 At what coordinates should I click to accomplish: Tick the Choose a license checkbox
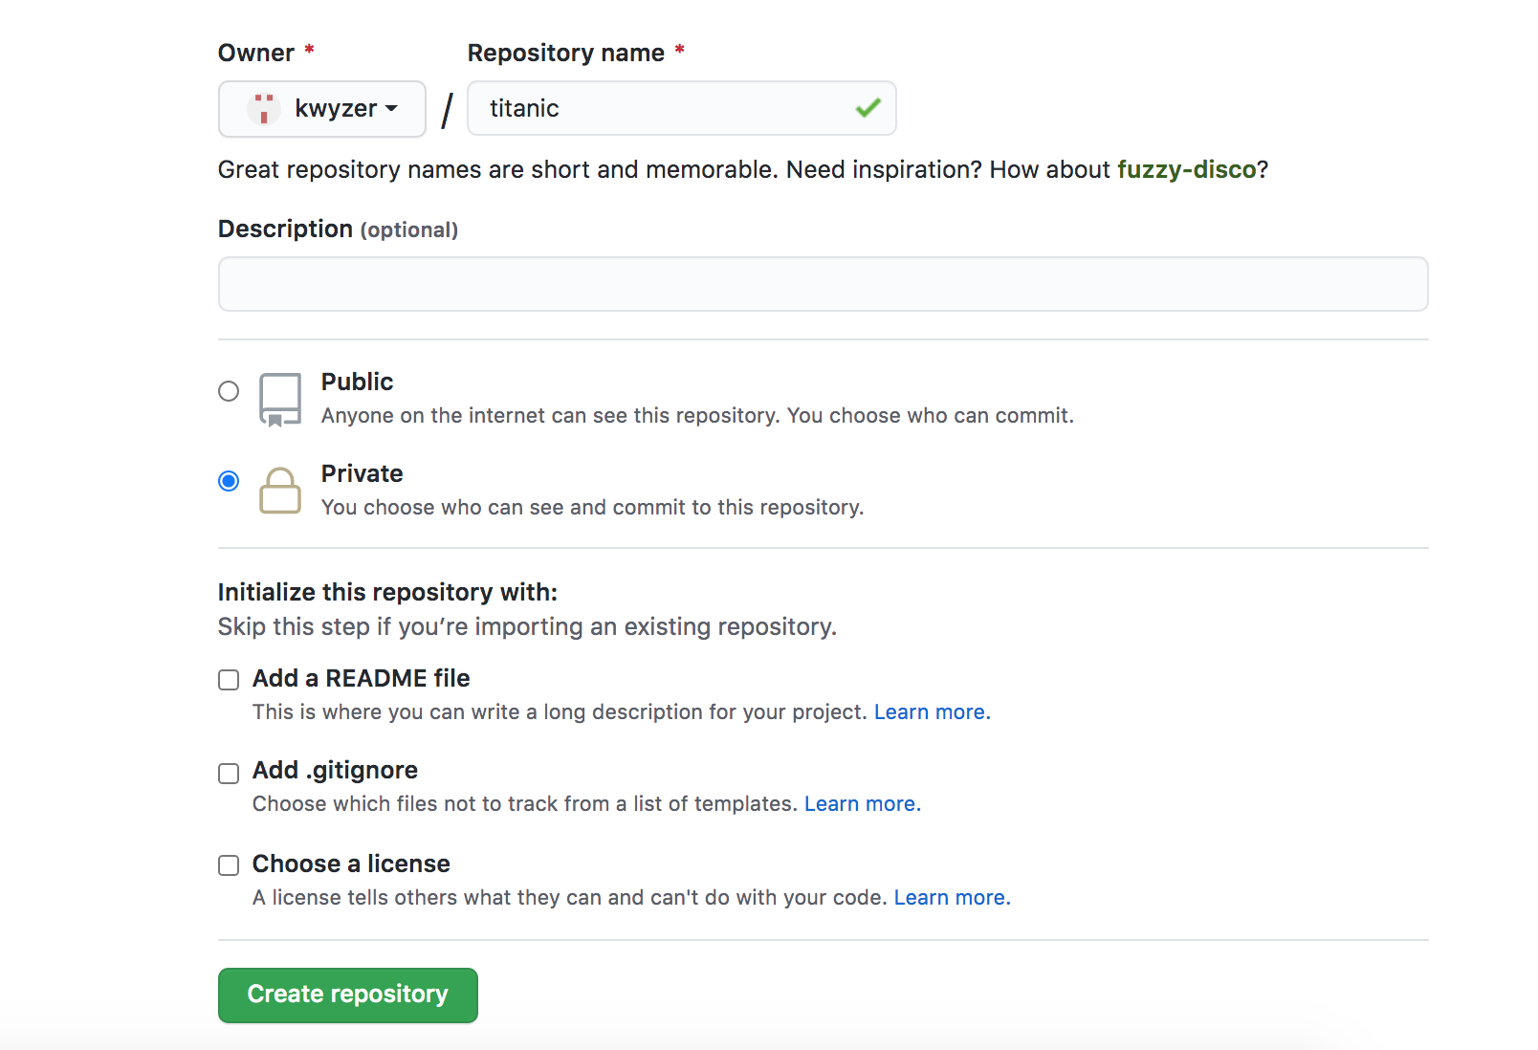[229, 865]
